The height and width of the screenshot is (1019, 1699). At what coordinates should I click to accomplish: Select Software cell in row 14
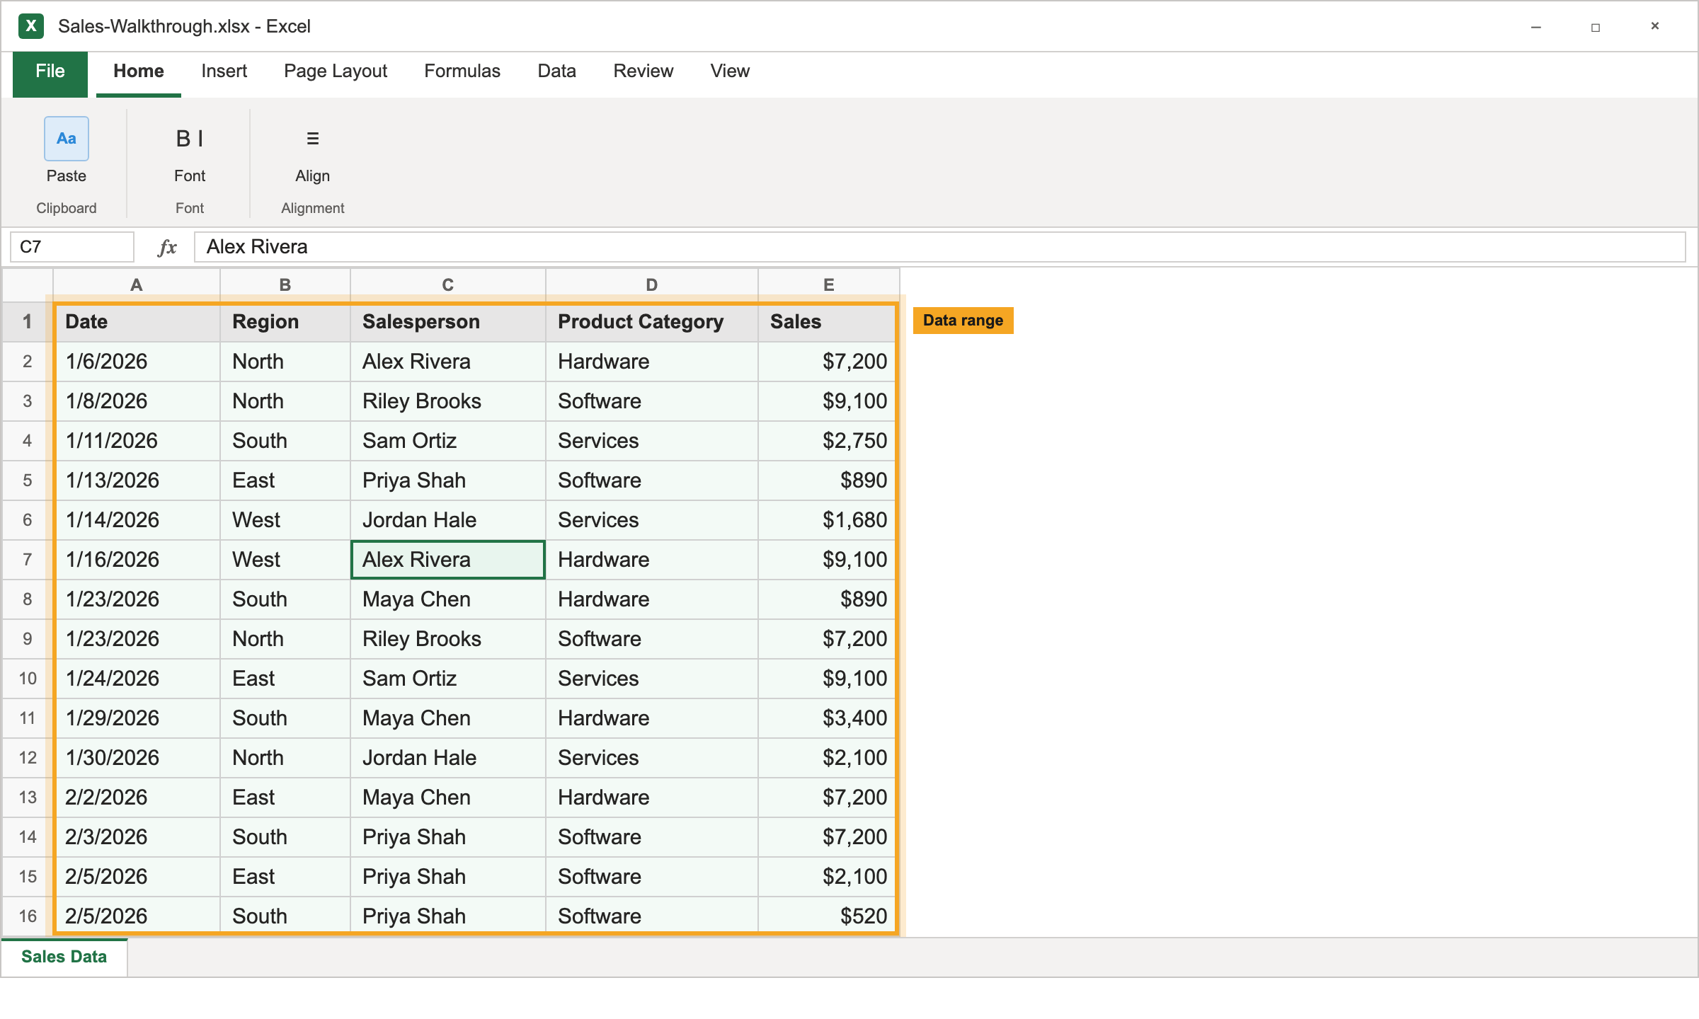(652, 837)
